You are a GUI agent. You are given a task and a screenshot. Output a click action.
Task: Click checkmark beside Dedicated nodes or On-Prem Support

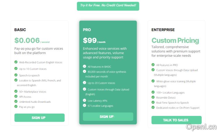[x=153, y=107]
